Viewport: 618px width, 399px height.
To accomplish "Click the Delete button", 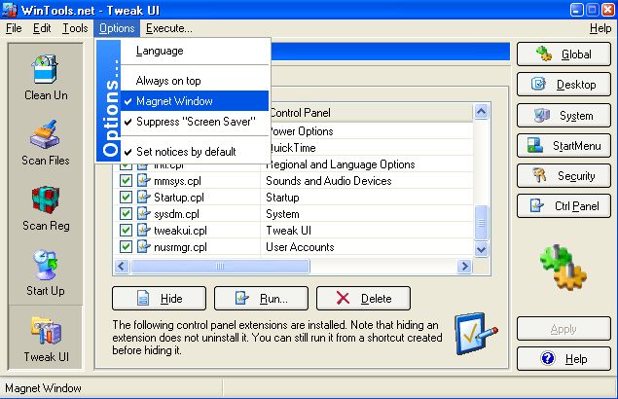I will [x=363, y=299].
